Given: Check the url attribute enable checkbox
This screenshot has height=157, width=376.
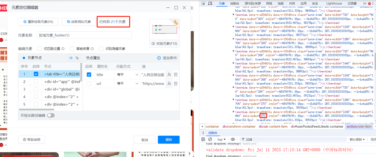Looking at the screenshot, I should coord(89,83).
